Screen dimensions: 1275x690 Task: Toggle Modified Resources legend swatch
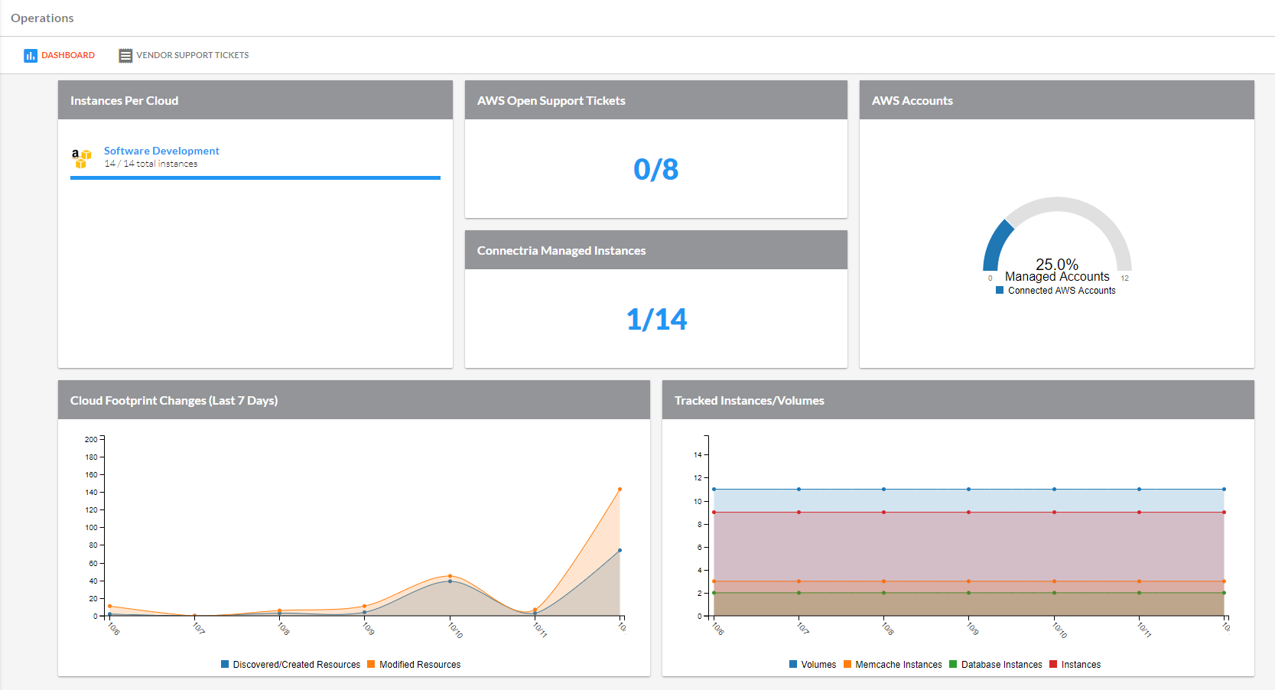[x=371, y=664]
